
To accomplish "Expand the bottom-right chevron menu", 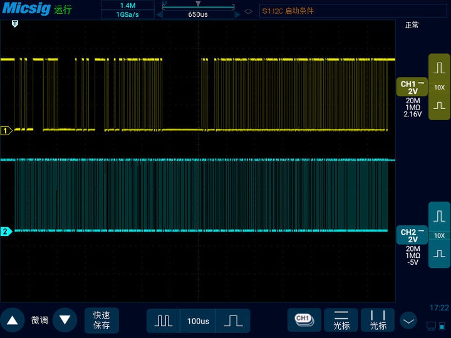I will (408, 321).
